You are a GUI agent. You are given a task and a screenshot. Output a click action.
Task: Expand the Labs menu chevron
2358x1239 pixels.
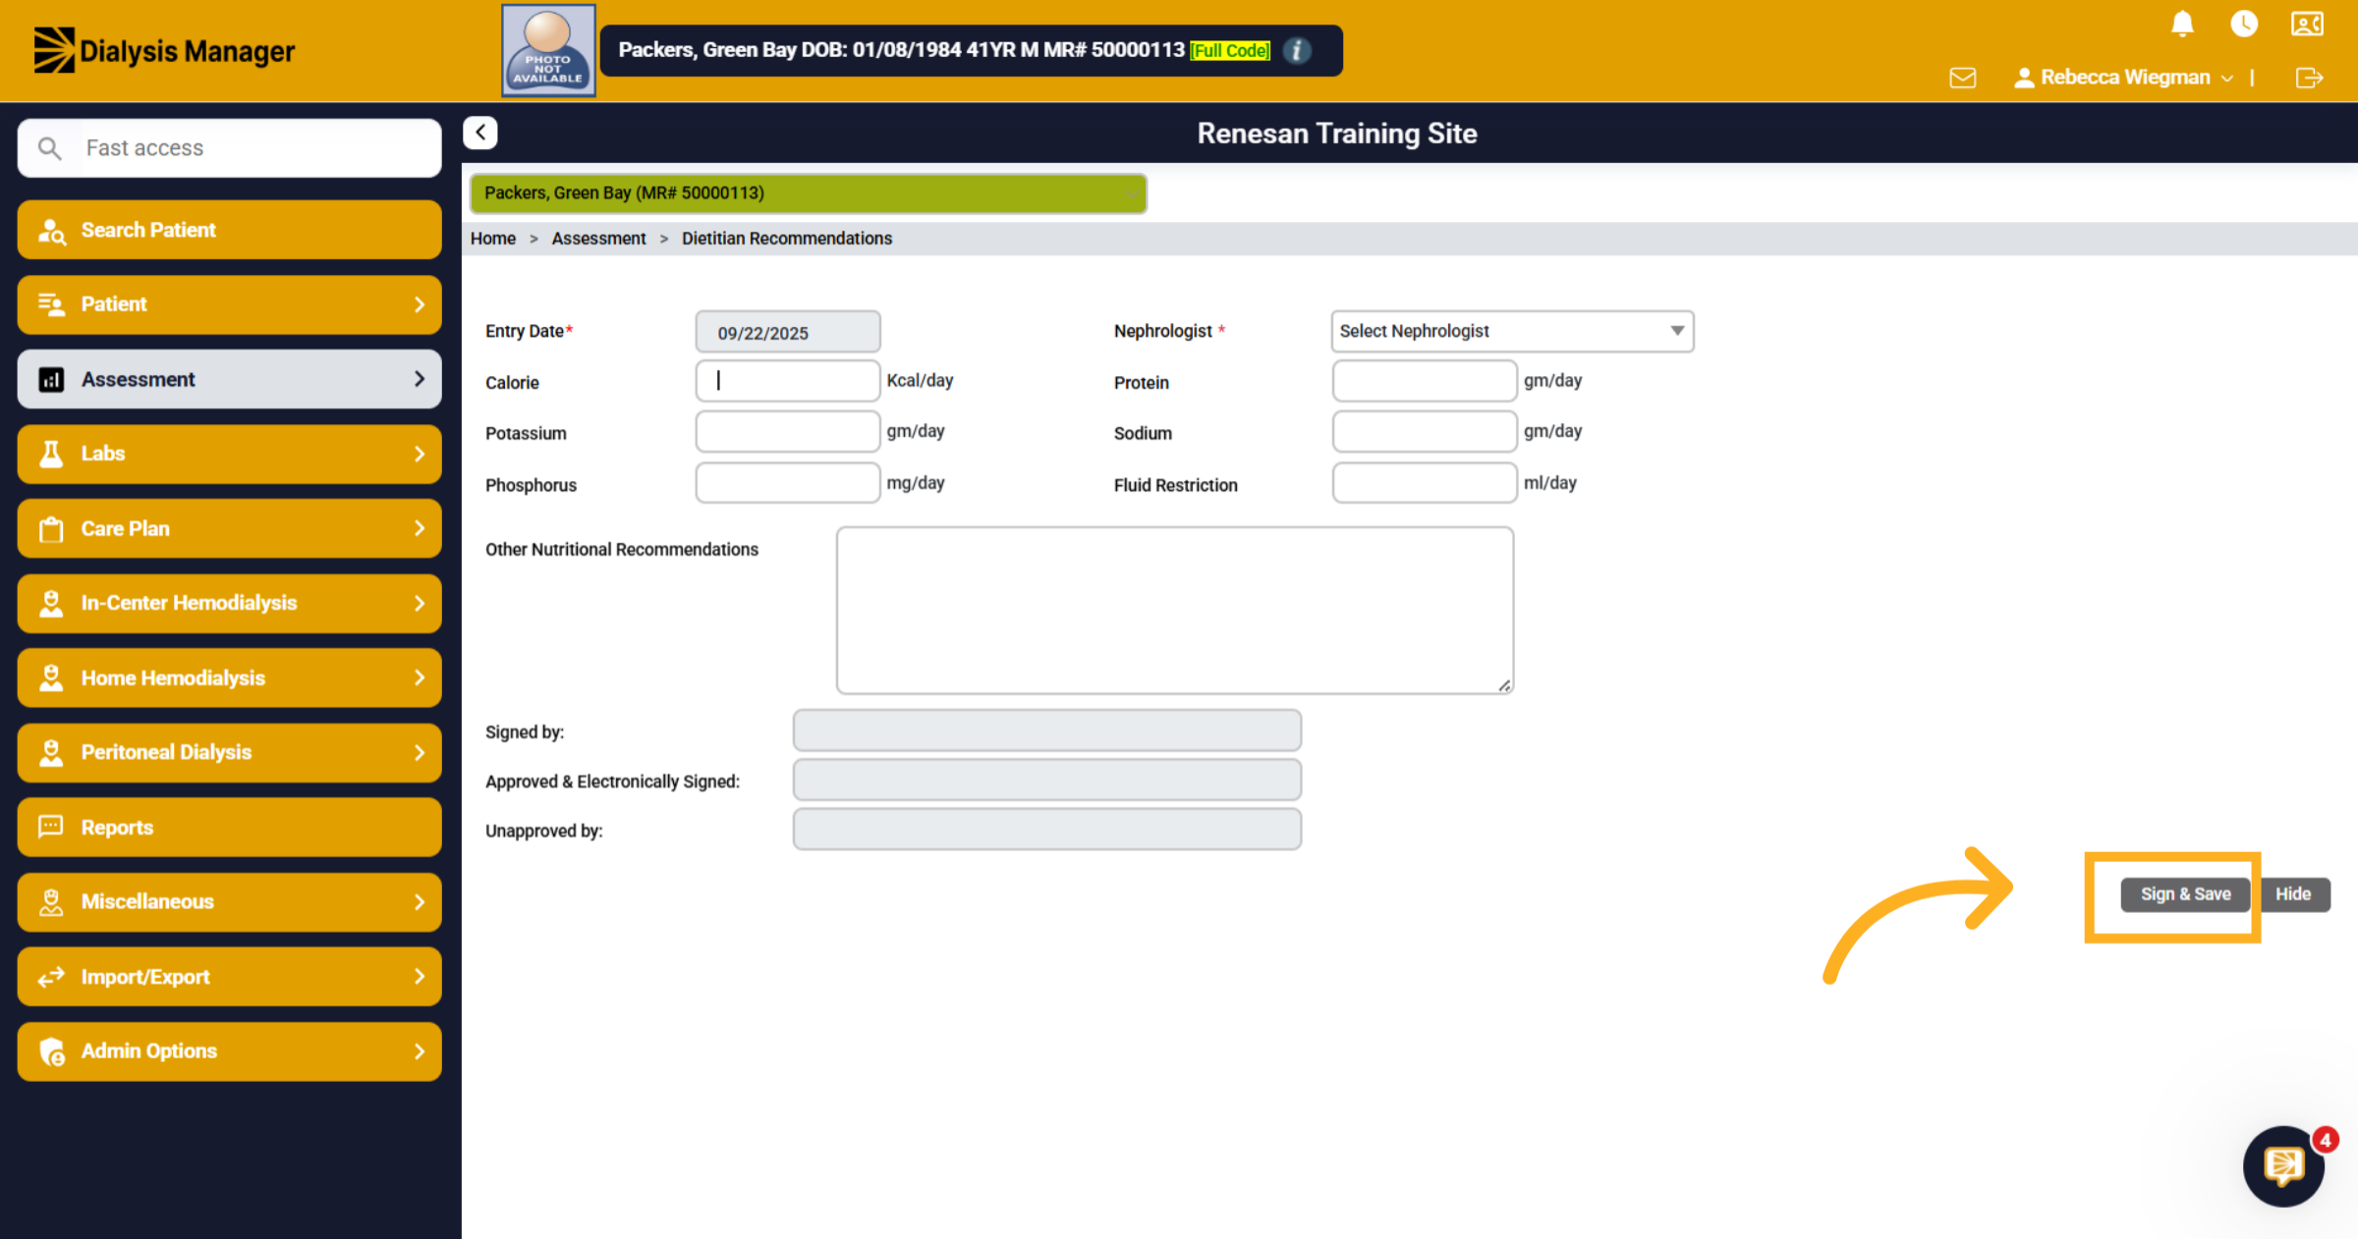(x=420, y=454)
